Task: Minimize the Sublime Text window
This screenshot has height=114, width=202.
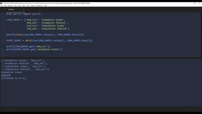Action: click(x=190, y=3)
